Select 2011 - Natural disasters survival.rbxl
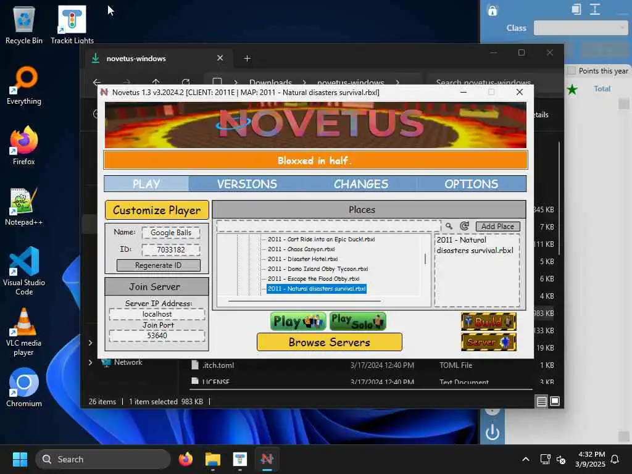This screenshot has height=474, width=632. pos(317,289)
